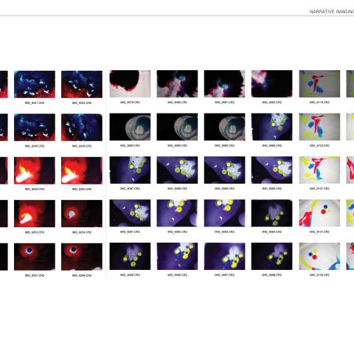Select the IMG_9083.CR2 grey concentric circle thumbnail
354x354 pixels.
(130, 127)
